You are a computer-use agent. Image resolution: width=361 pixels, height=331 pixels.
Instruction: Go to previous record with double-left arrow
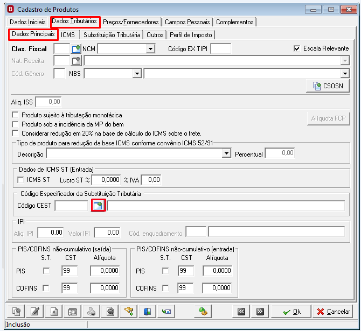click(x=241, y=312)
